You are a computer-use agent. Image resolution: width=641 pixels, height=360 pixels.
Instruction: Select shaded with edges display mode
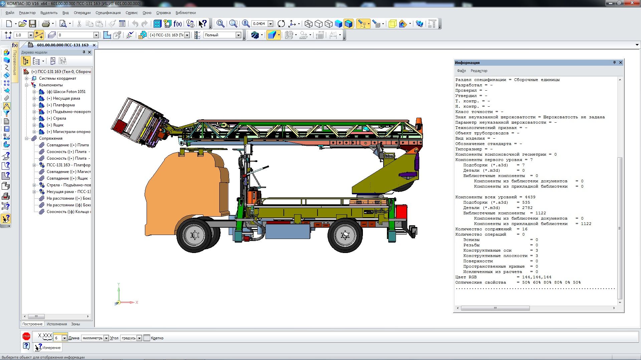coord(349,24)
